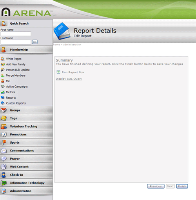Open the Me menu item
The image size is (196, 200).
tap(8, 81)
